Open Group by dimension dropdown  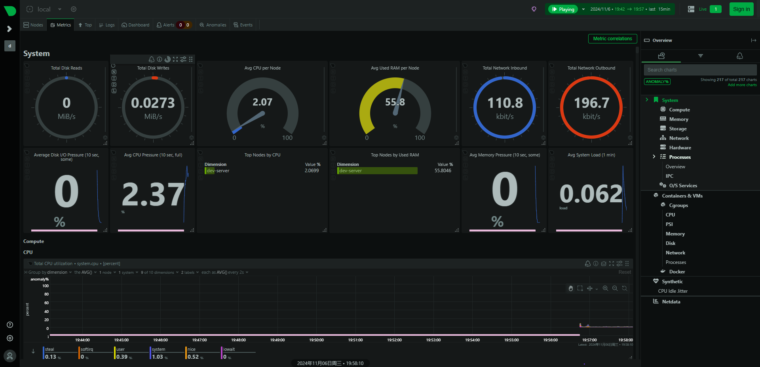pyautogui.click(x=50, y=273)
